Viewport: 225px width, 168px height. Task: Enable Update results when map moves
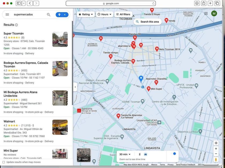(x=4, y=162)
